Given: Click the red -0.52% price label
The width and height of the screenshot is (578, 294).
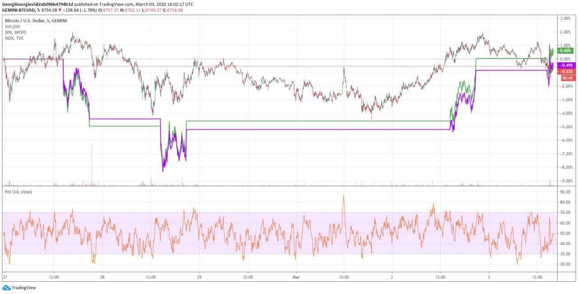Looking at the screenshot, I should (567, 71).
